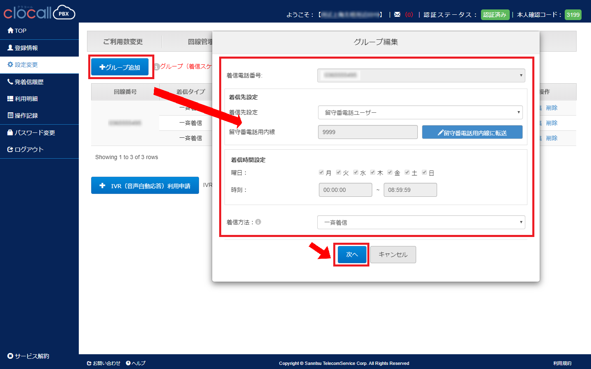The image size is (591, 369).
Task: Open the 着信方法 dropdown showing 一斉着信
Action: click(421, 222)
